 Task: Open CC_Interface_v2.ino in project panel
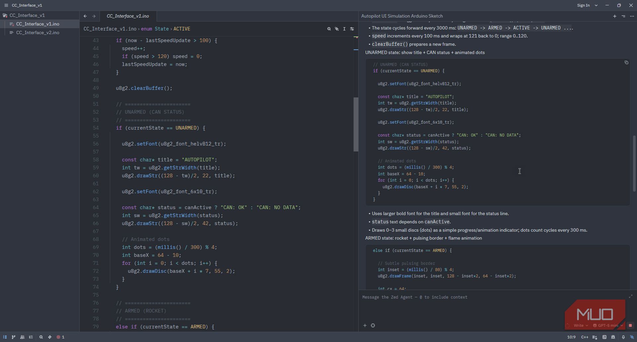pos(37,32)
